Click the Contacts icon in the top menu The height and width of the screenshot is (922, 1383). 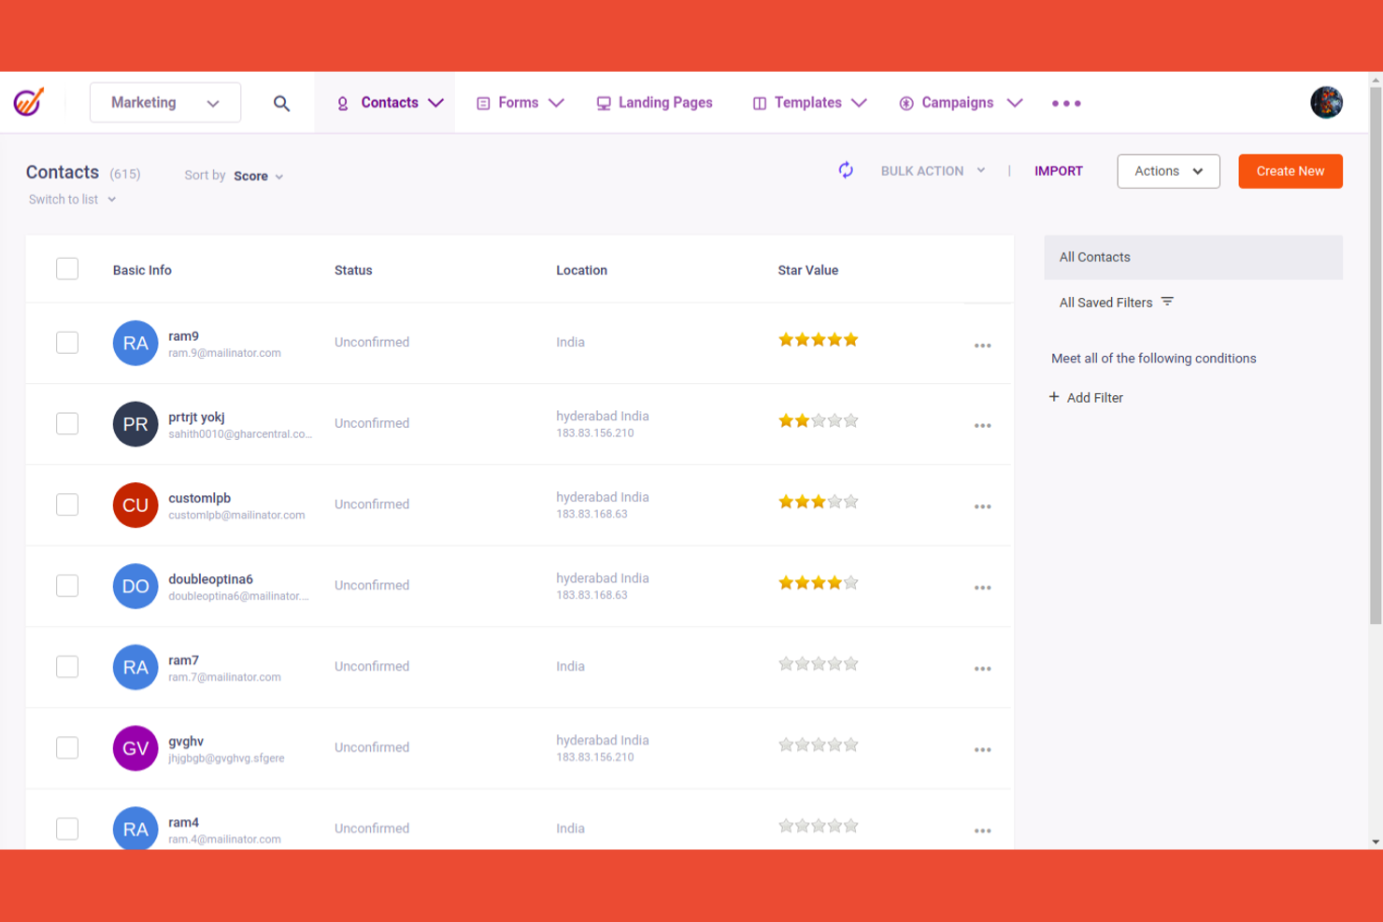coord(342,103)
